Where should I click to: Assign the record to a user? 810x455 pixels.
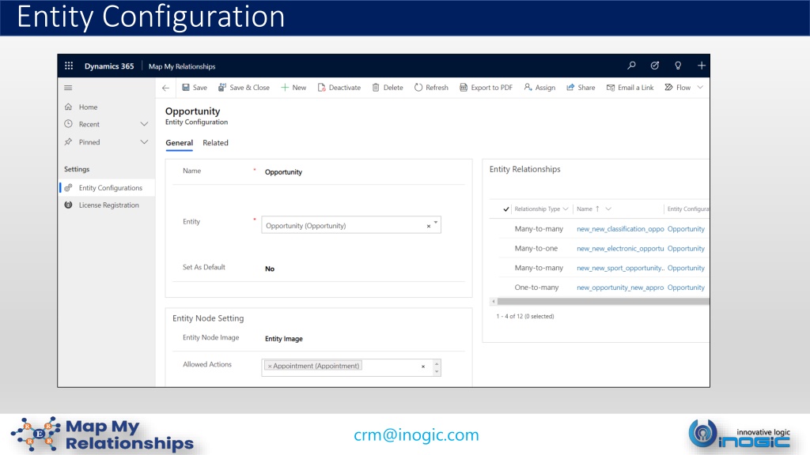click(539, 88)
